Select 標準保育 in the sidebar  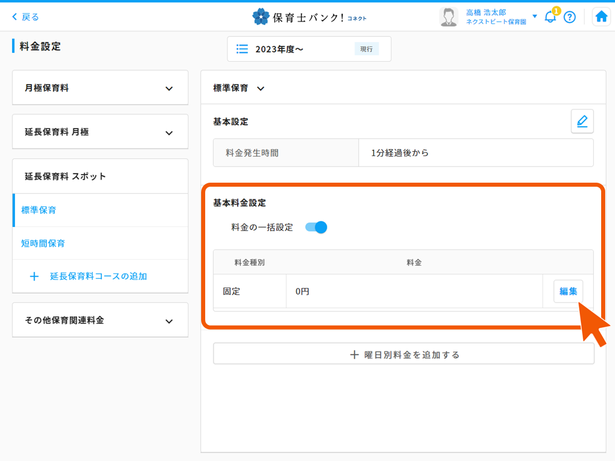point(39,210)
